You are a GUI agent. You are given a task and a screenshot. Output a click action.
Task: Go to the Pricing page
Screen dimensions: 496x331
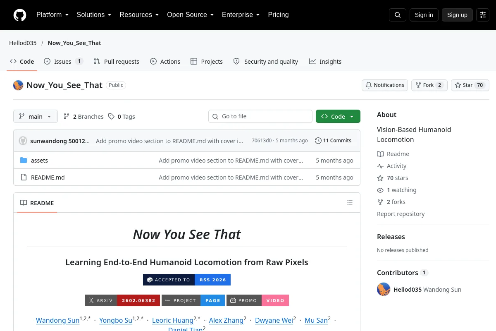[278, 15]
